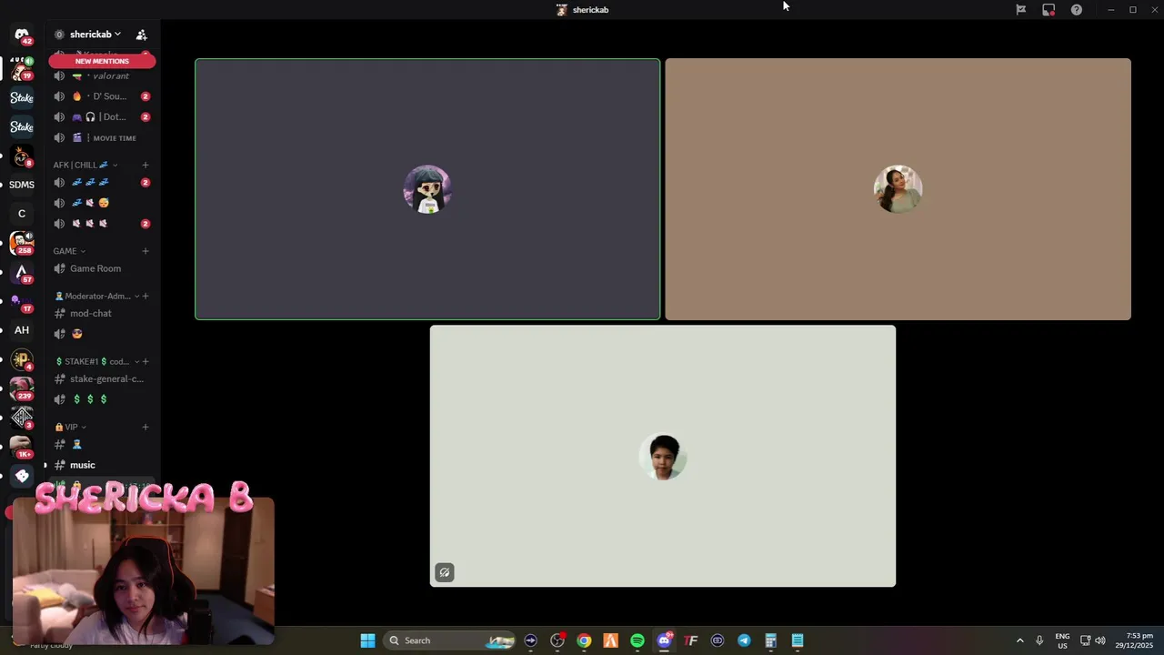Click icon at bottom-left of third video tile

pos(444,572)
